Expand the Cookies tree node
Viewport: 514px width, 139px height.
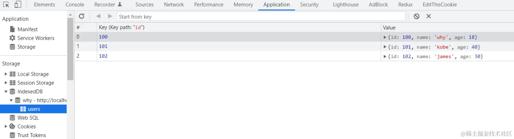pyautogui.click(x=6, y=126)
